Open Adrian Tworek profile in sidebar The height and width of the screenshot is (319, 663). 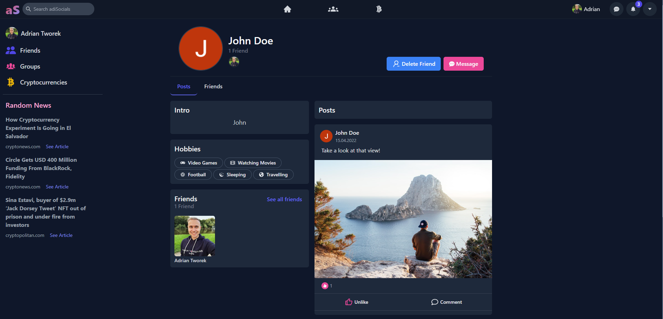pyautogui.click(x=33, y=34)
